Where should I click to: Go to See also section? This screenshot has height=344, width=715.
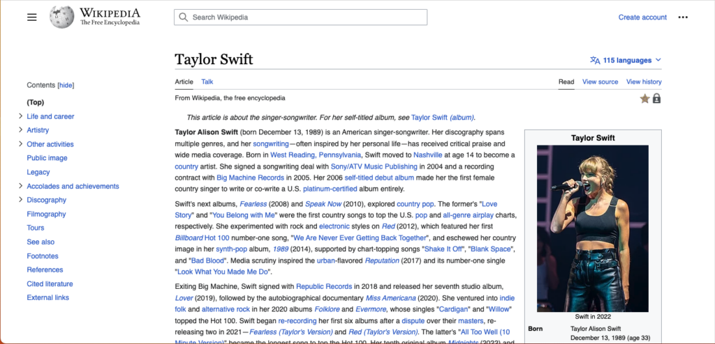point(40,242)
